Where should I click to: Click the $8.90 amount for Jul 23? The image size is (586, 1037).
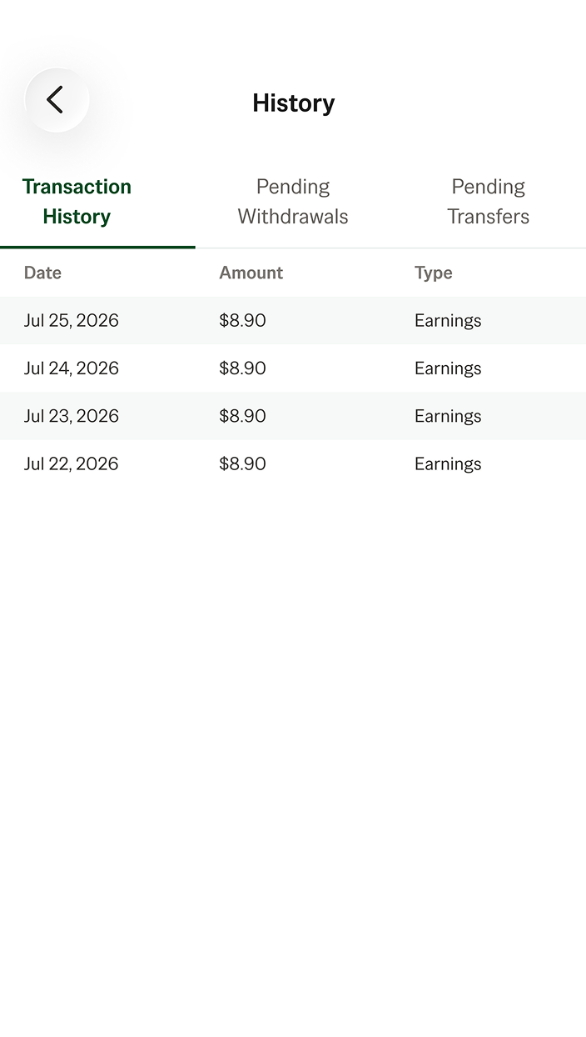(x=242, y=415)
